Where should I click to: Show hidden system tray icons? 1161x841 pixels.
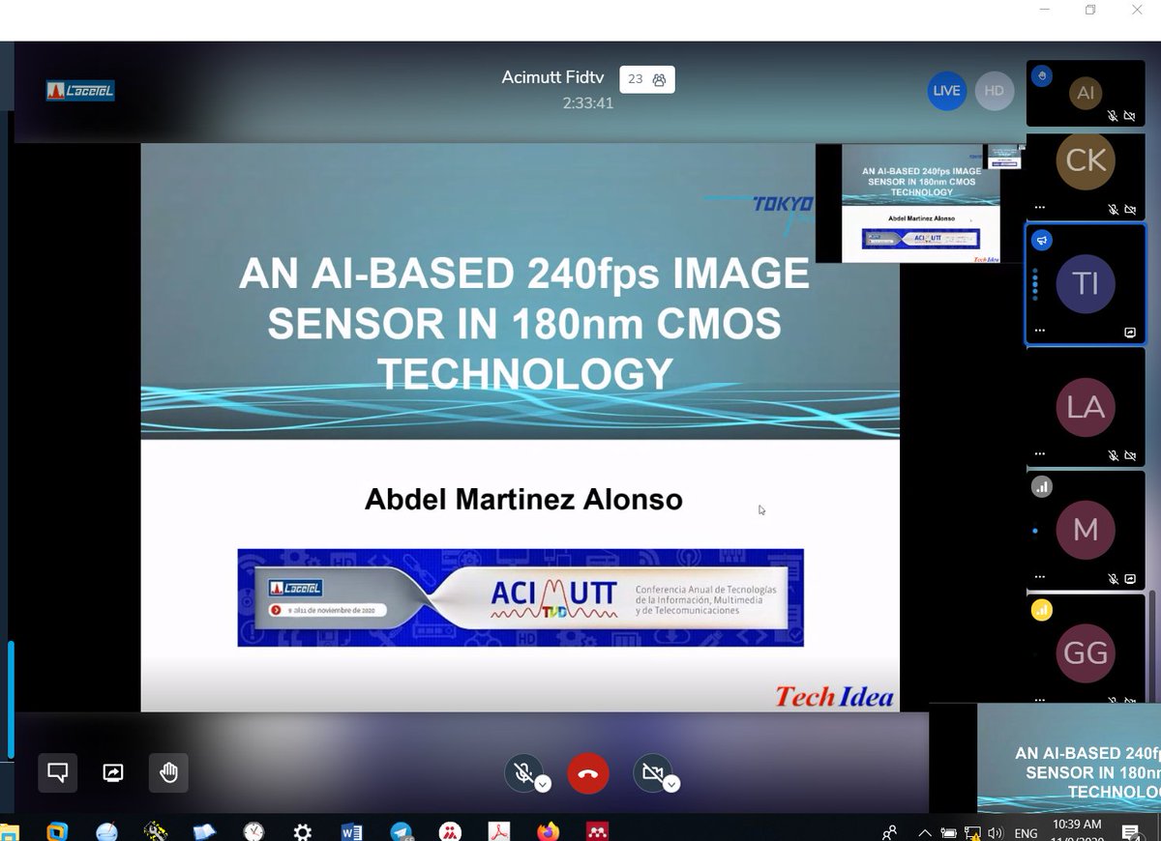click(x=925, y=832)
